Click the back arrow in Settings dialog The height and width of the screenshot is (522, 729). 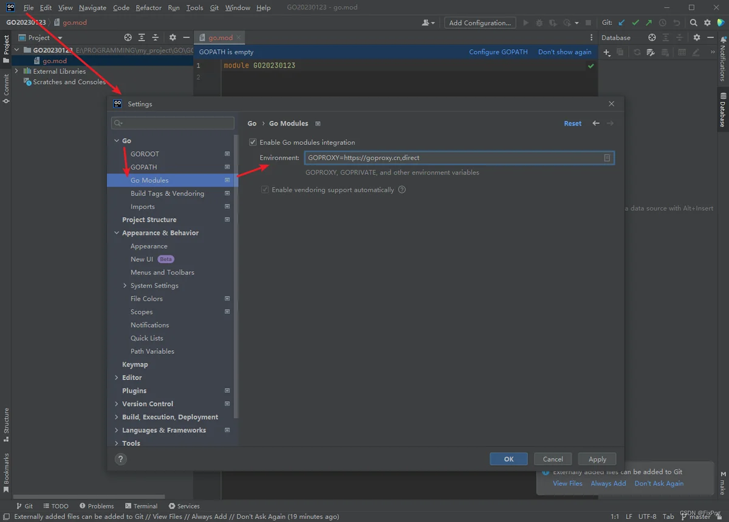pyautogui.click(x=596, y=123)
